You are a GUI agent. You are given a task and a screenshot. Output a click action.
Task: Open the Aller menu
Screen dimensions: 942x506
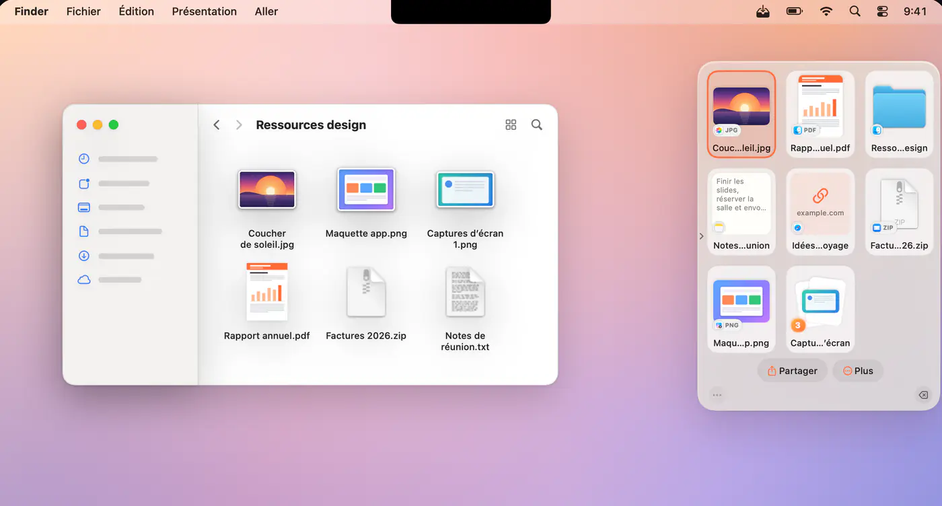click(266, 11)
